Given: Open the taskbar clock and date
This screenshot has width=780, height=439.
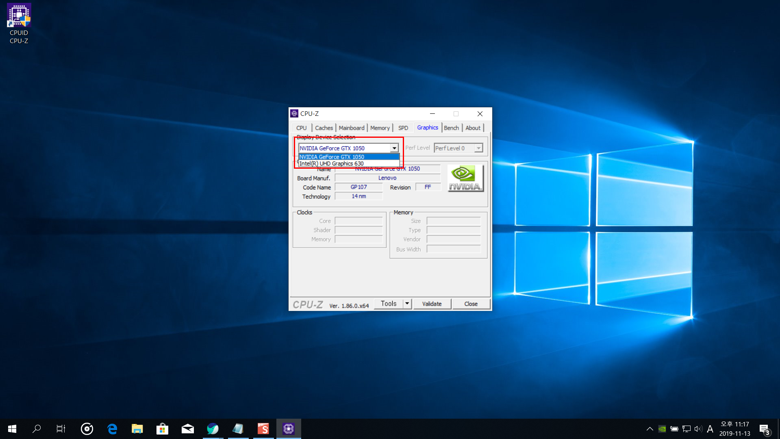Looking at the screenshot, I should click(734, 429).
